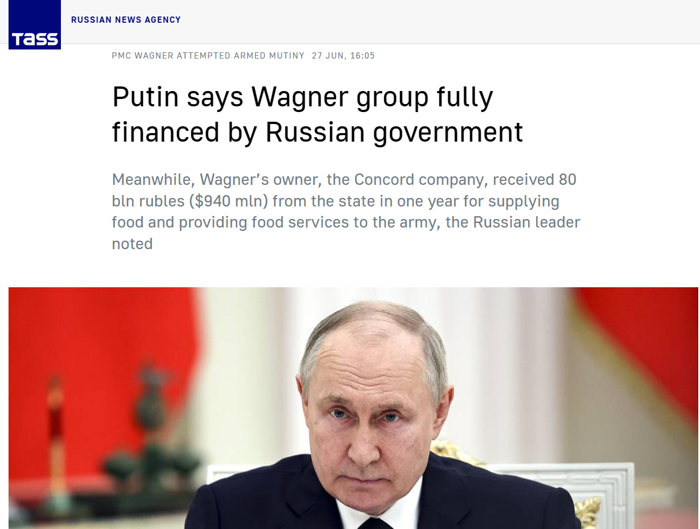
Task: Click the 27 JUN, 16:05 timestamp
Action: (343, 56)
